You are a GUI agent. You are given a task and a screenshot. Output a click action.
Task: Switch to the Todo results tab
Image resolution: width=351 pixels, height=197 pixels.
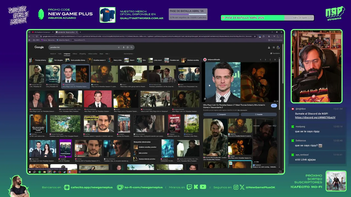60,54
